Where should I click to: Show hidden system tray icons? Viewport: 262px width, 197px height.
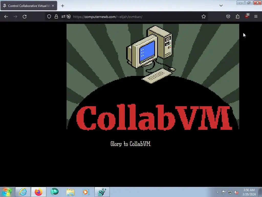[217, 192]
